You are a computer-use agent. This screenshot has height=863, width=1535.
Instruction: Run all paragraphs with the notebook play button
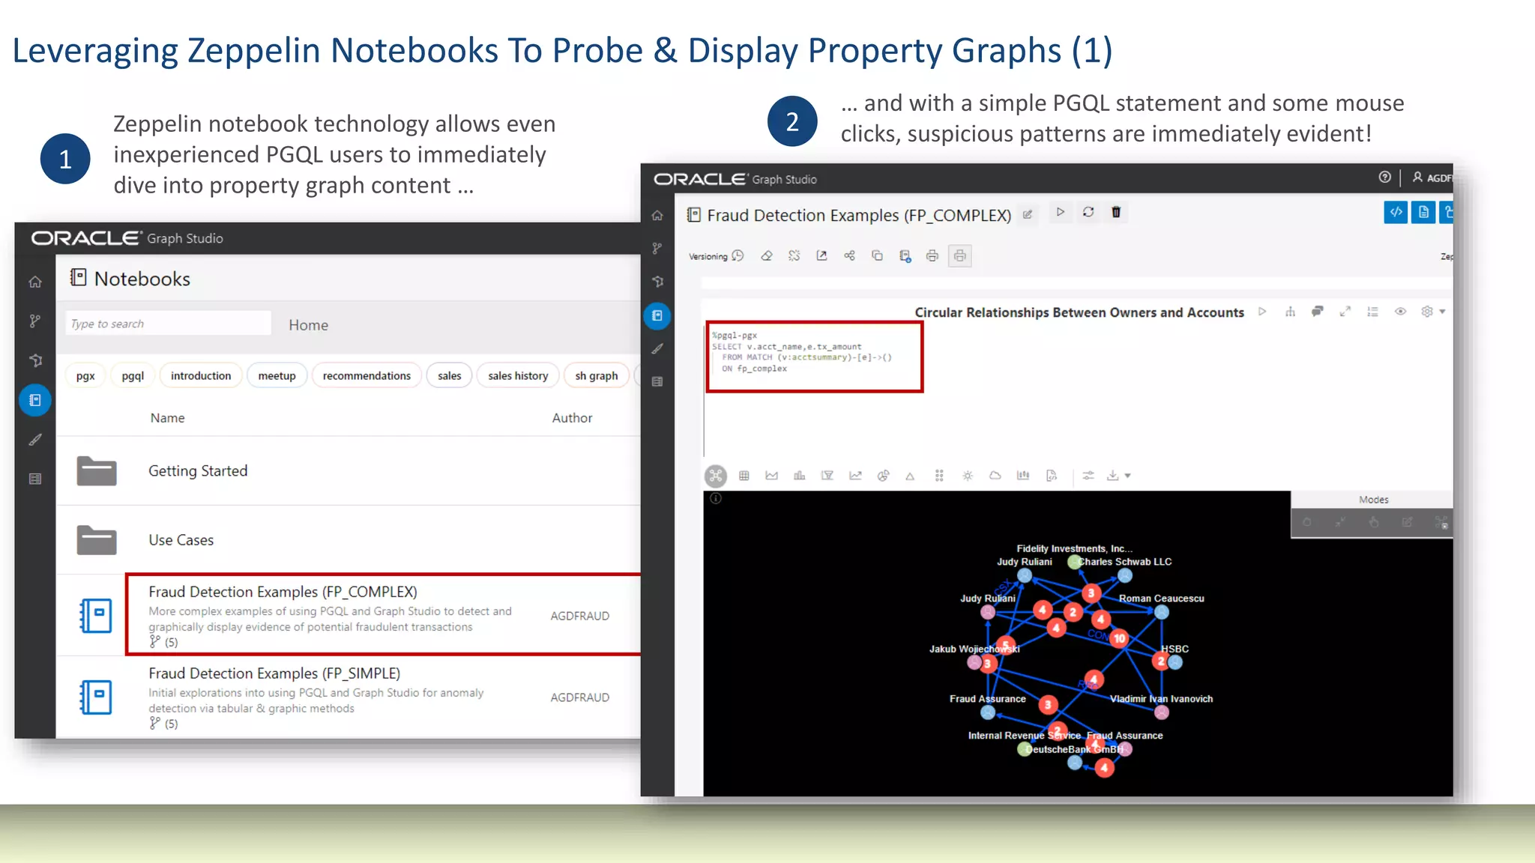(1060, 212)
